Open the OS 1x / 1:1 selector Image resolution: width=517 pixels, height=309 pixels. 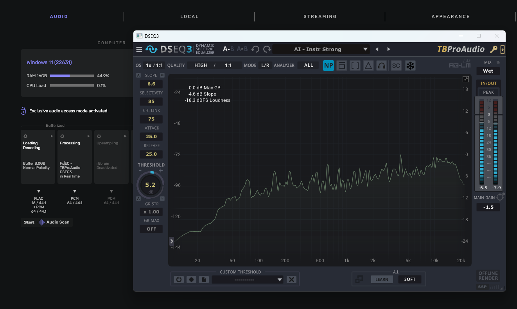154,65
